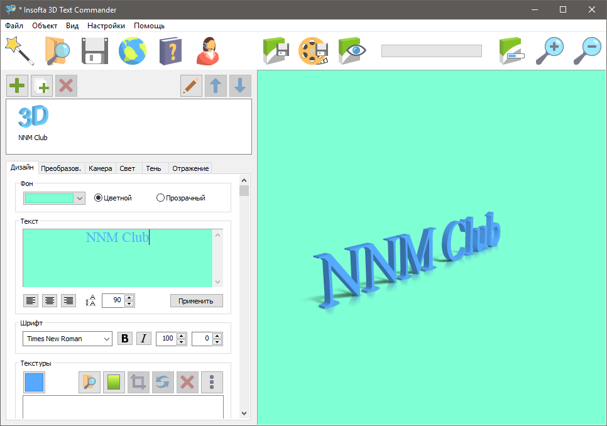Image resolution: width=607 pixels, height=426 pixels.
Task: Zoom out with magnifier minus
Action: click(x=588, y=51)
